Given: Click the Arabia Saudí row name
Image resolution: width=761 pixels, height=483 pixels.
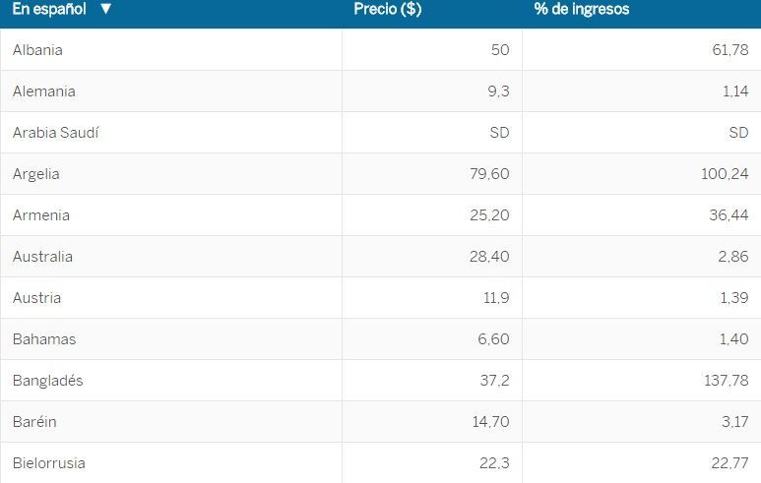Looking at the screenshot, I should tap(56, 133).
